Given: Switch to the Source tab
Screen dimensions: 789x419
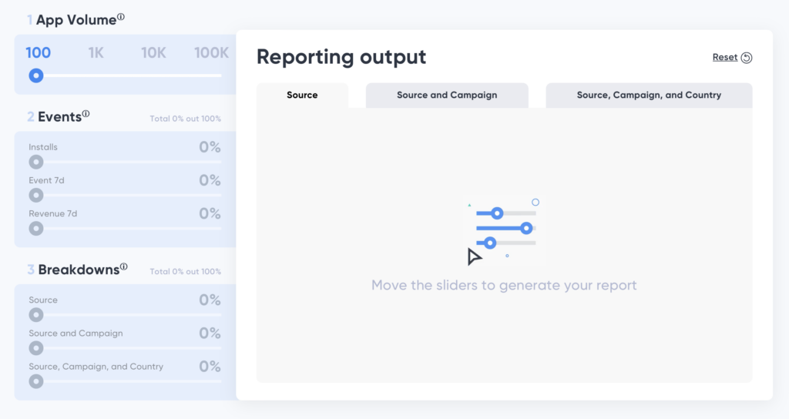Looking at the screenshot, I should (x=302, y=96).
